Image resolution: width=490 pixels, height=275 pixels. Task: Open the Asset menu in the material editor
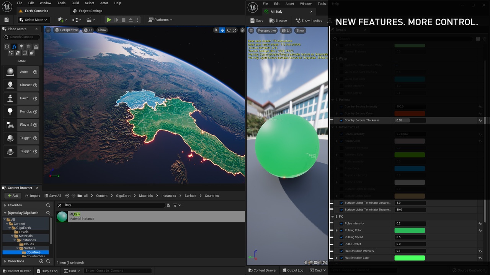(290, 4)
